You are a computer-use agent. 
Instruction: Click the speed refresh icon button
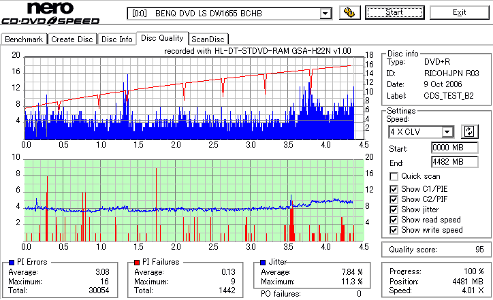pos(469,131)
